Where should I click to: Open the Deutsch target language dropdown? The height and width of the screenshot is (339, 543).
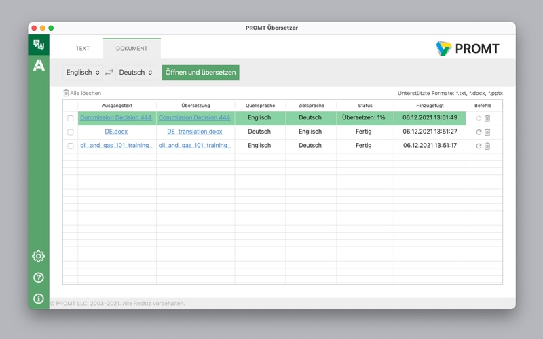135,73
